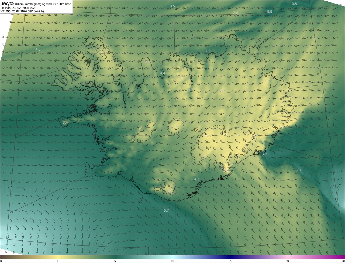
Task: Click the 5.5 value label on the map
Action: click(270, 12)
